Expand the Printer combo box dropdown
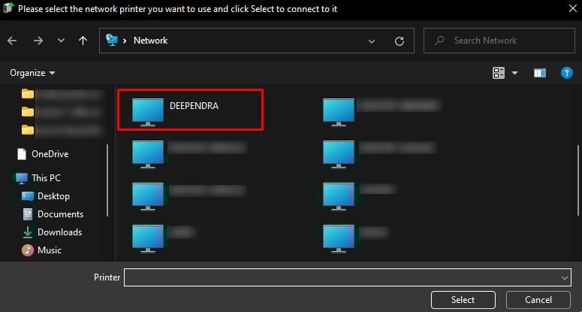 [565, 278]
